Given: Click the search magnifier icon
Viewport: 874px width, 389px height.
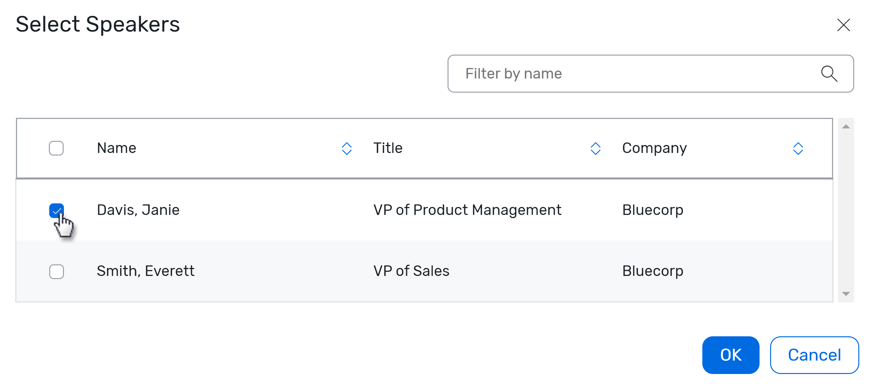Looking at the screenshot, I should (x=829, y=73).
